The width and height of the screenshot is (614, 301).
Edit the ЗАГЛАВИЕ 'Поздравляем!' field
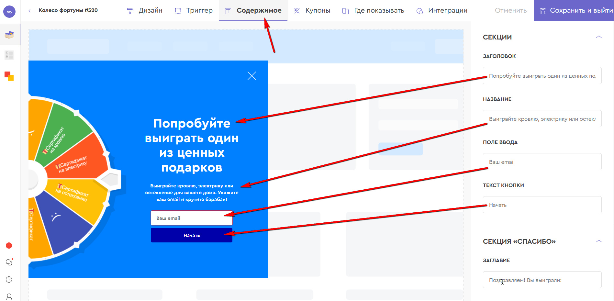pos(542,280)
